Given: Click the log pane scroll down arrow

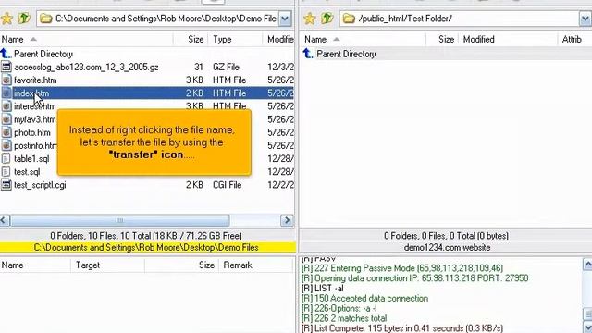Looking at the screenshot, I should (587, 327).
